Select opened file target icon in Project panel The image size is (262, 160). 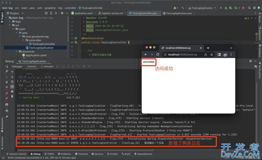coord(46,13)
